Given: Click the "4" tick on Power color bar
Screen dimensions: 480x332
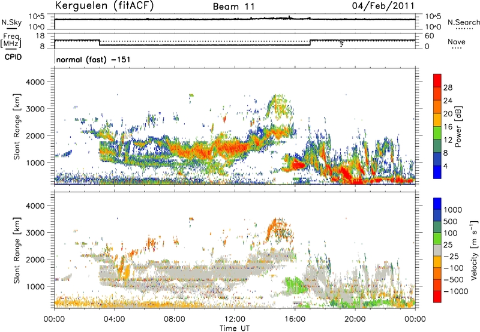Looking at the screenshot, I should click(445, 166).
